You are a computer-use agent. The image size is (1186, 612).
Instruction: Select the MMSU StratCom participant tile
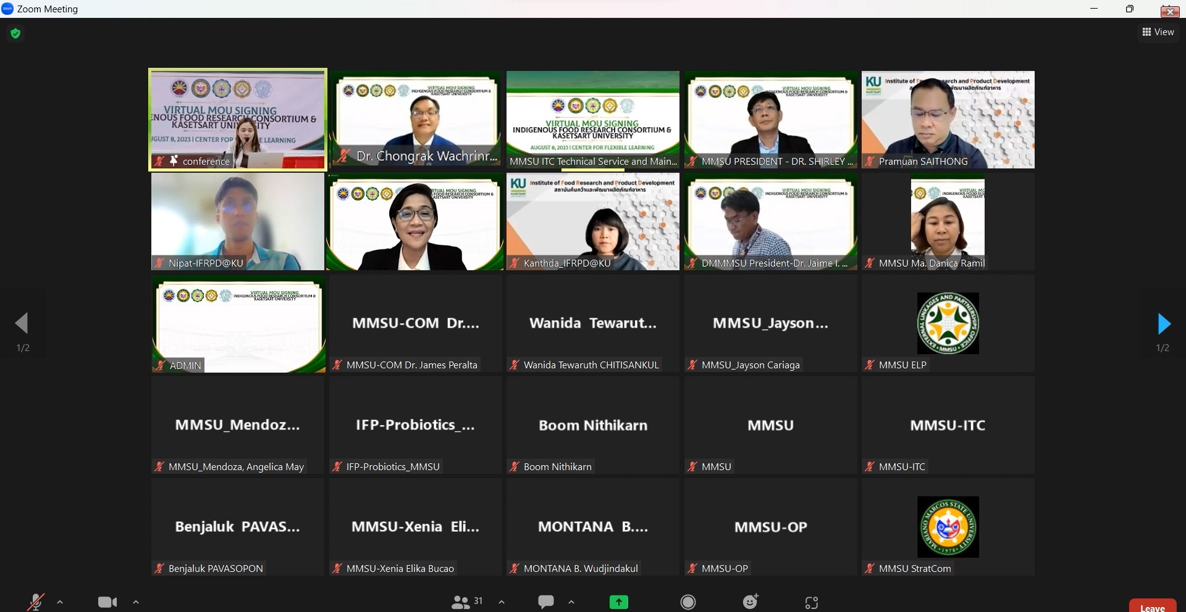coord(948,526)
